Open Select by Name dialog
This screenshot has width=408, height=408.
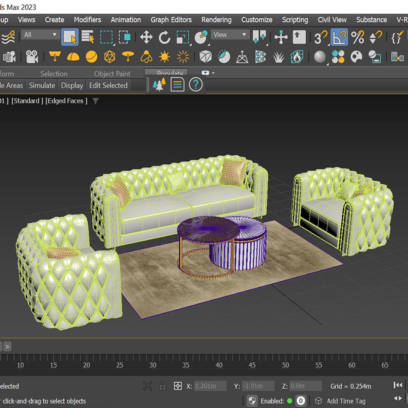point(88,37)
